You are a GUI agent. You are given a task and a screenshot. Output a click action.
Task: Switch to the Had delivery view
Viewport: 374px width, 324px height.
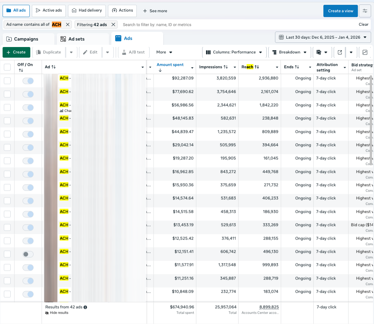point(87,11)
